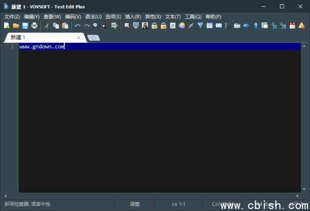
Task: Click the Print toolbar icon
Action: 34,26
